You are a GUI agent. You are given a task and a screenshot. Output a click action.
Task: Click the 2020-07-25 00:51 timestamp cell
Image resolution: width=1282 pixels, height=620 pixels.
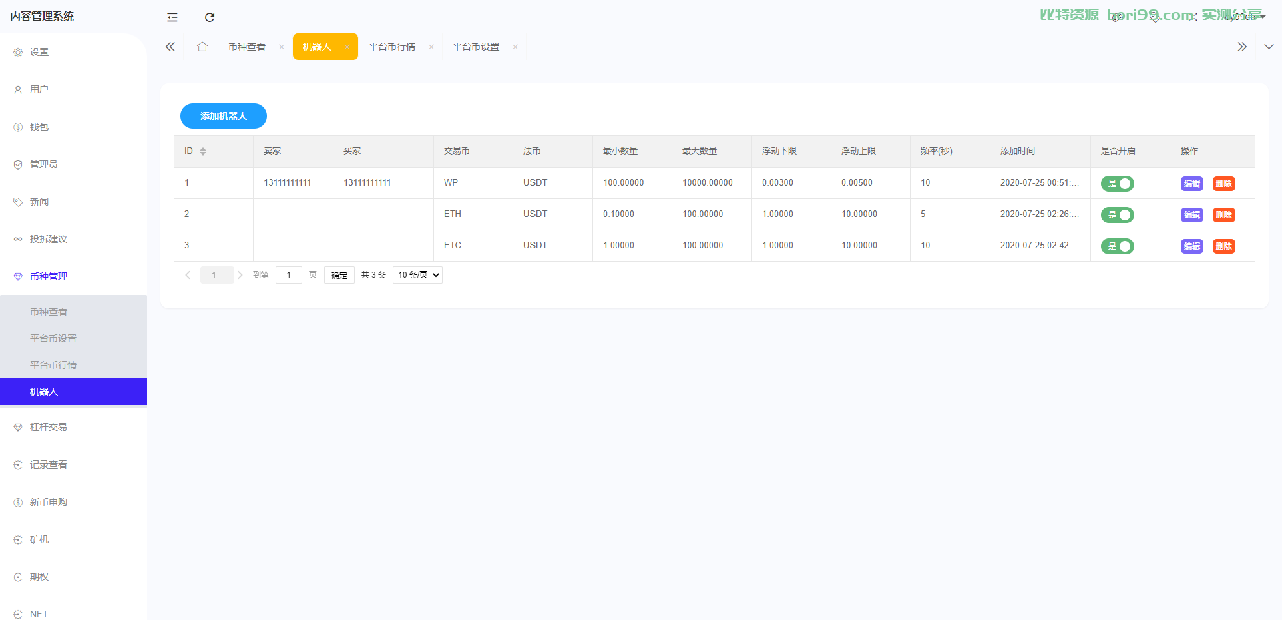[x=1040, y=183]
